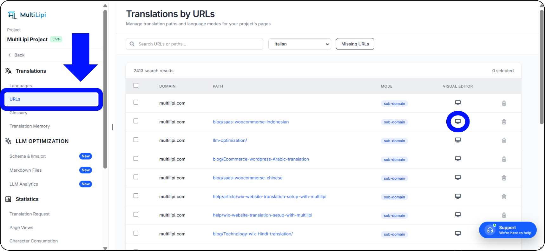Check the box for blog/Technology-wix-Hindi-translation/
The width and height of the screenshot is (545, 251).
pos(136,233)
